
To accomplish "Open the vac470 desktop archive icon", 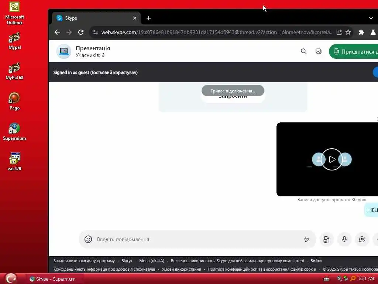I will pos(14,162).
